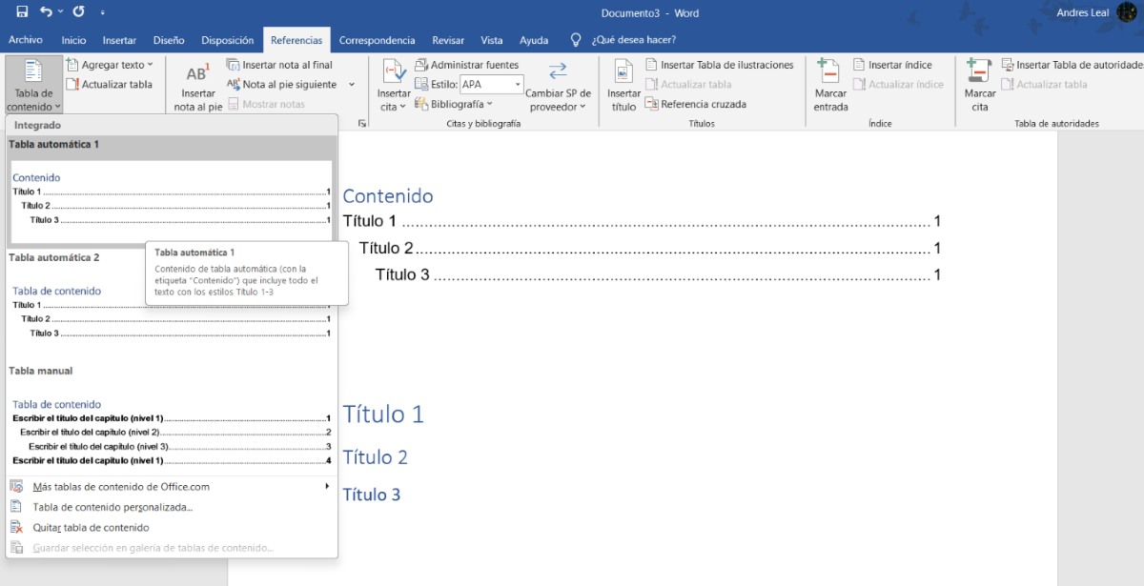The height and width of the screenshot is (586, 1144).
Task: Click the Marcar cita button
Action: (x=980, y=86)
